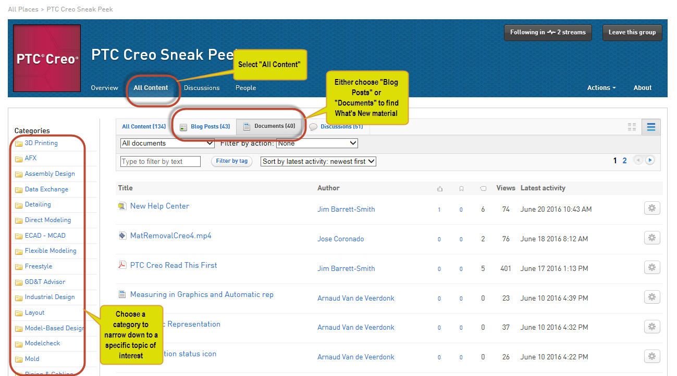Select the All Content tab
The height and width of the screenshot is (376, 677).
tap(151, 88)
